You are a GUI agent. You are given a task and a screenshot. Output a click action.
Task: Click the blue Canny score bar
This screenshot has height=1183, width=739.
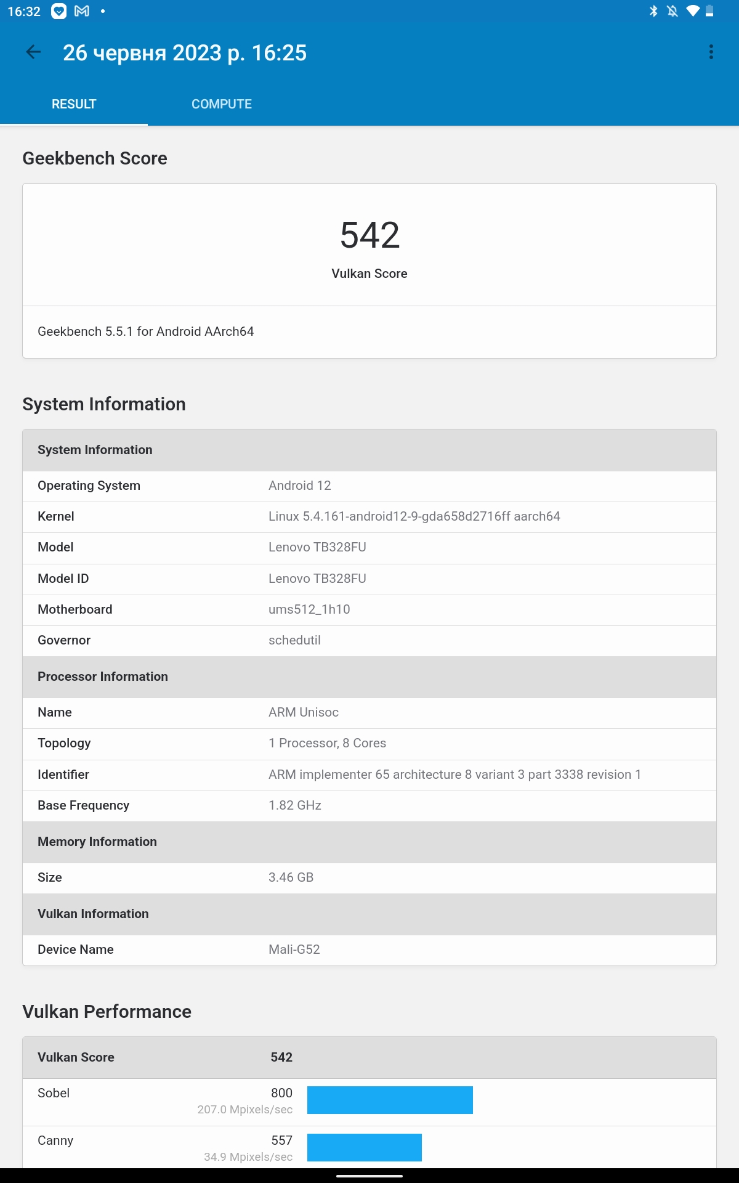(364, 1147)
